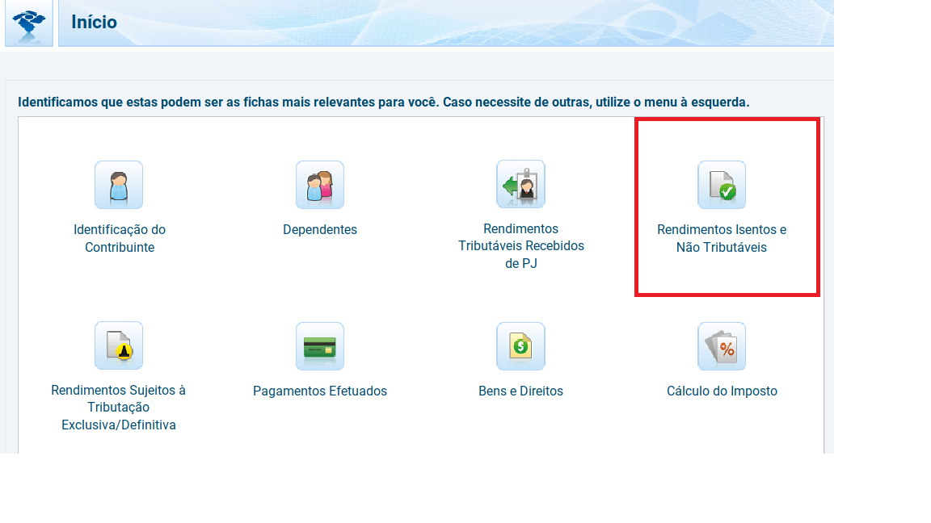The width and height of the screenshot is (931, 523).
Task: Open the Bens e Direitos dollar icon
Action: (x=520, y=346)
